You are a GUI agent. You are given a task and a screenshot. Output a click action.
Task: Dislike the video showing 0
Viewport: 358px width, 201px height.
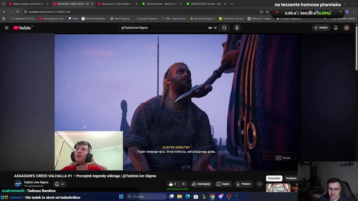[x=183, y=184]
